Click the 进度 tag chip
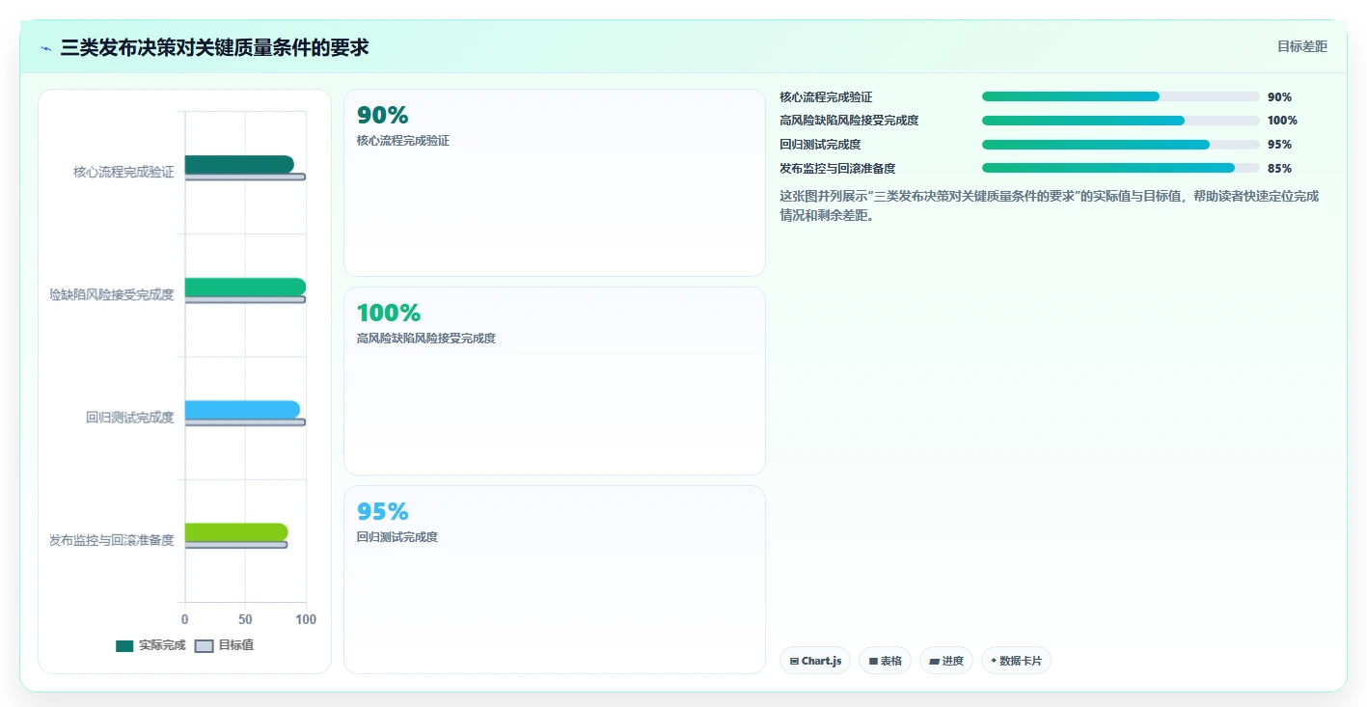 (946, 661)
